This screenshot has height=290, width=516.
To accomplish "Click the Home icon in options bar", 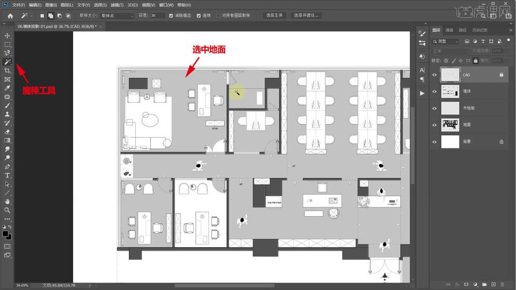I will (10, 16).
